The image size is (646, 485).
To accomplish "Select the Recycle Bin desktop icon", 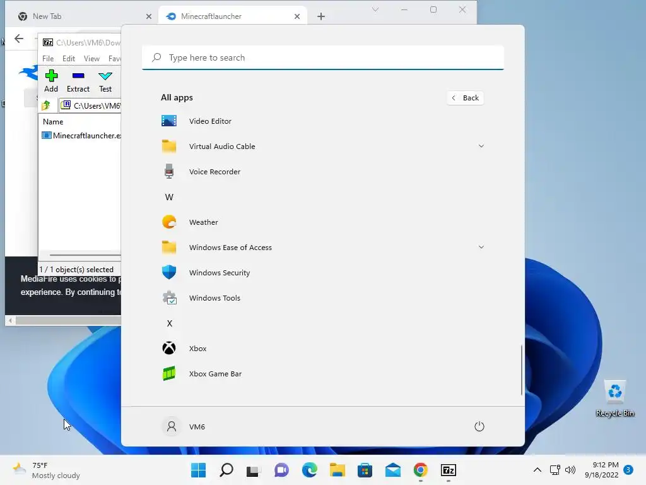I will pos(614,399).
